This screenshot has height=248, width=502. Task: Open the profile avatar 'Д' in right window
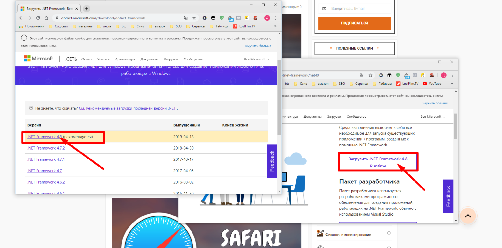tap(443, 75)
